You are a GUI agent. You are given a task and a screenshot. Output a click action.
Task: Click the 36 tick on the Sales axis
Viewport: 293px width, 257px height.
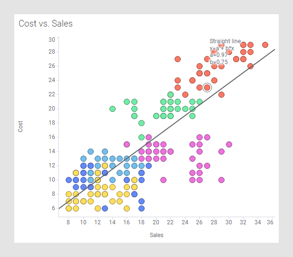point(270,222)
